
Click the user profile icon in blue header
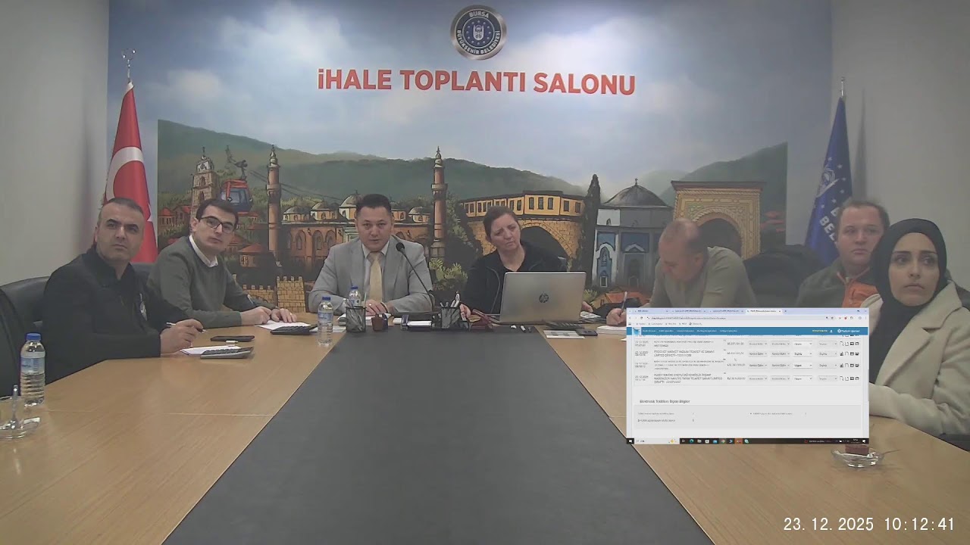[831, 331]
